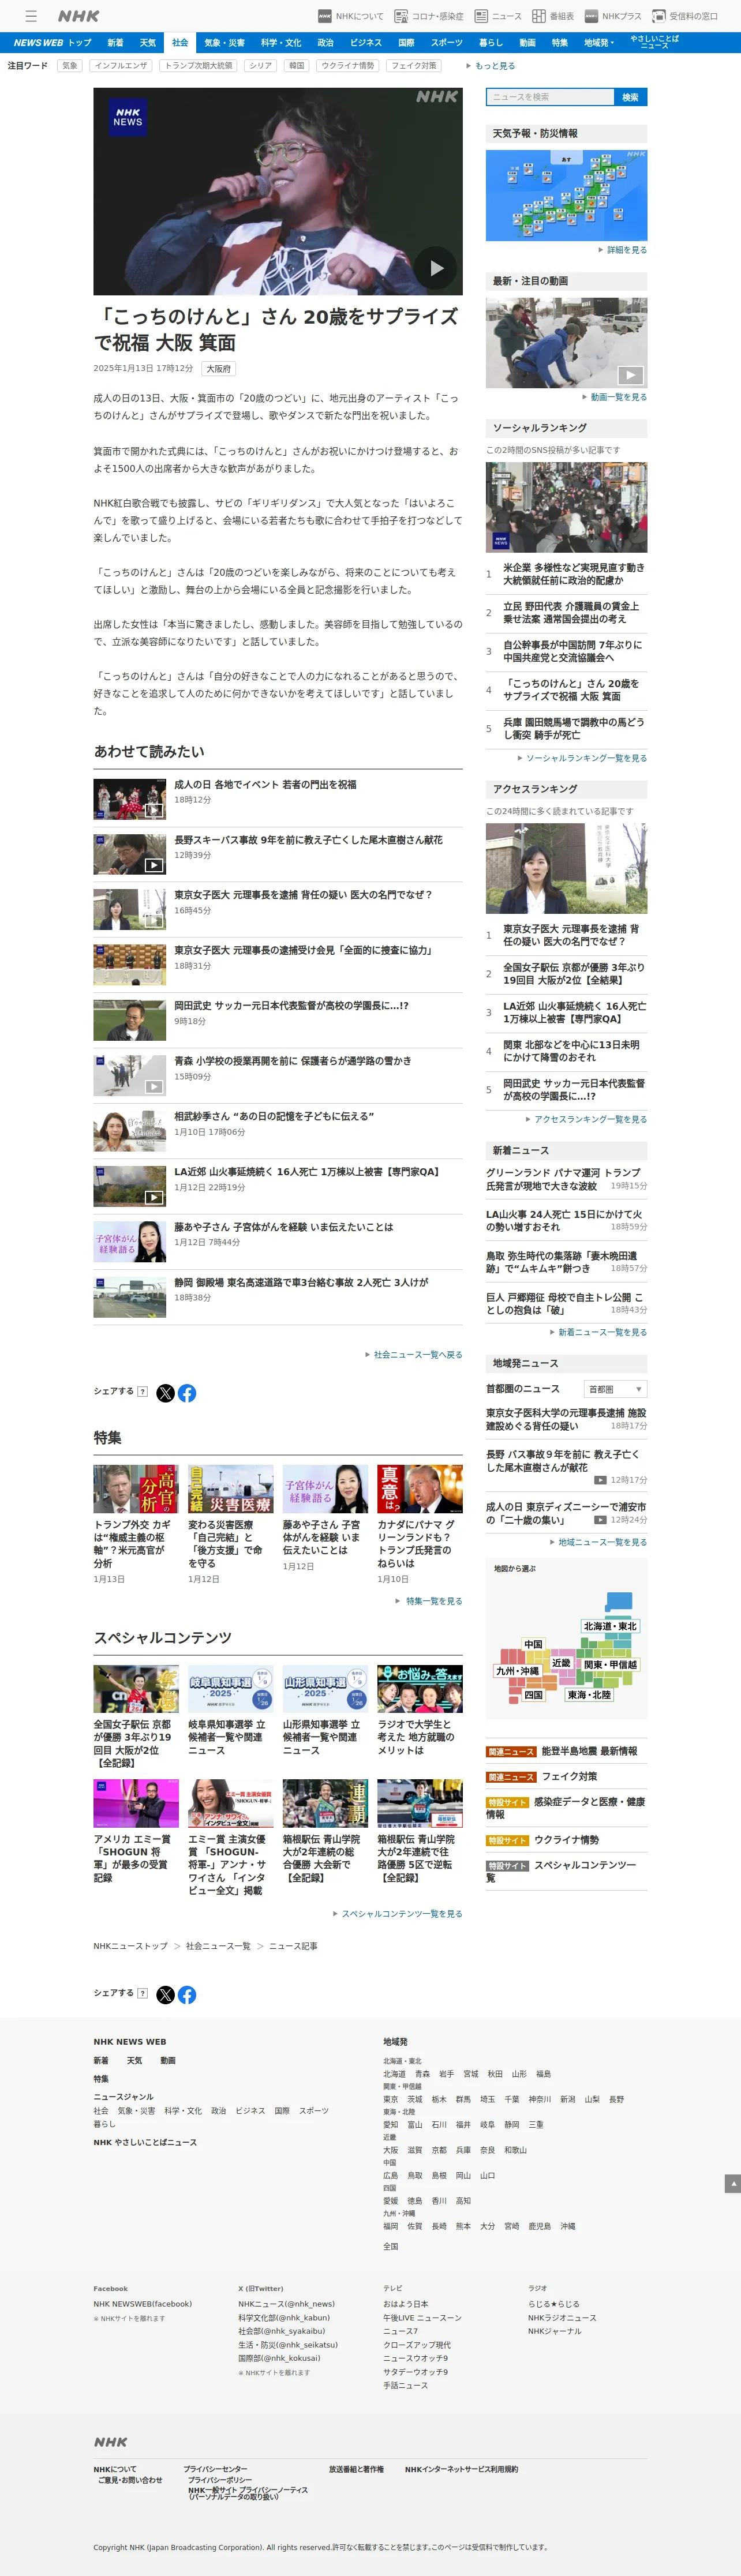Click the news search input field
The height and width of the screenshot is (2576, 741).
(550, 97)
